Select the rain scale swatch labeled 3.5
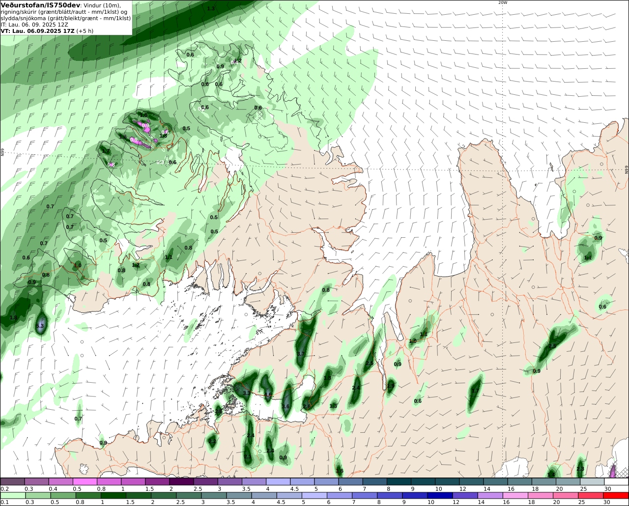 click(239, 496)
